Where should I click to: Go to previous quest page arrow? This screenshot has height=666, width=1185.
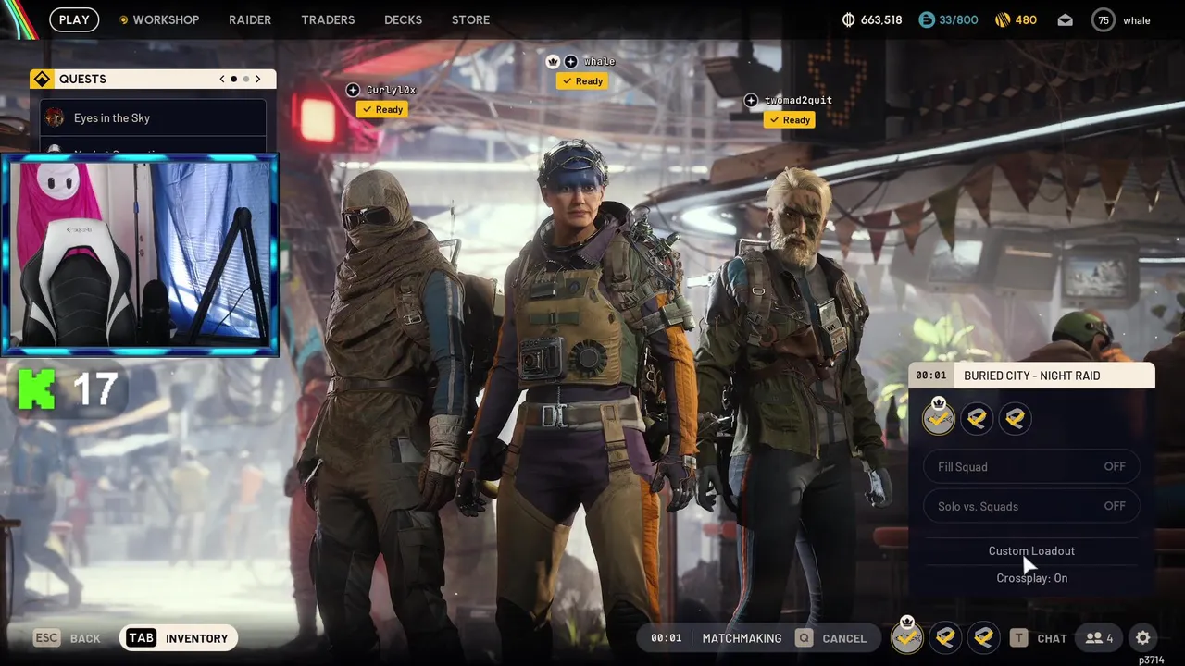tap(222, 79)
